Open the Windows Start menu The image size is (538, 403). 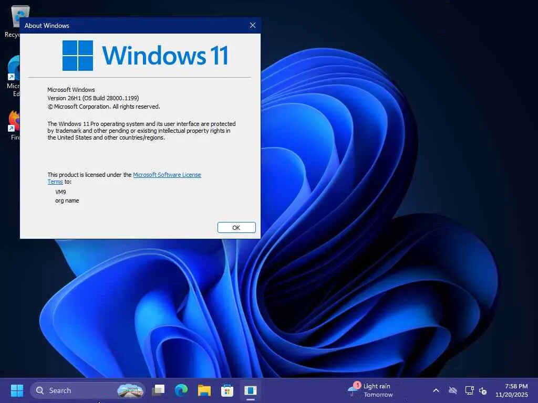tap(17, 390)
